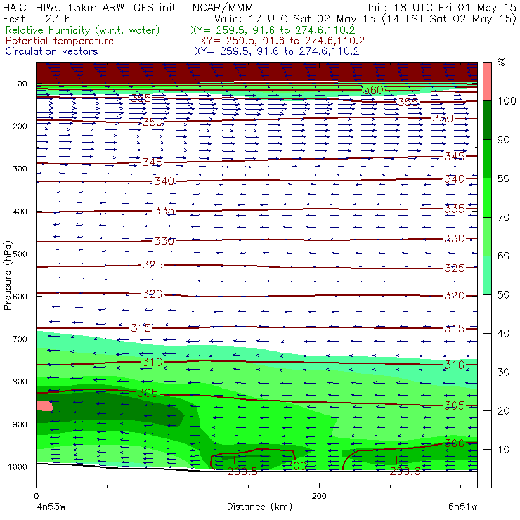
Task: Click the green 'Relative humidity (w.r.t. water)' legend
Action: click(x=82, y=30)
